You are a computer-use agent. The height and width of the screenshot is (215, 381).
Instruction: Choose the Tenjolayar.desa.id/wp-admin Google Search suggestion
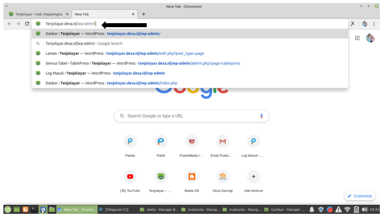point(189,44)
